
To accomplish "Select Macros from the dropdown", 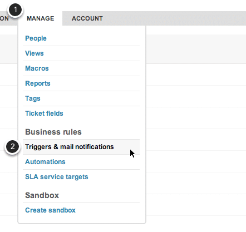I will point(37,68).
